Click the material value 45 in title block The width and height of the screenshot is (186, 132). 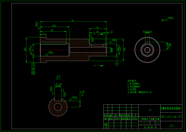click(150, 110)
